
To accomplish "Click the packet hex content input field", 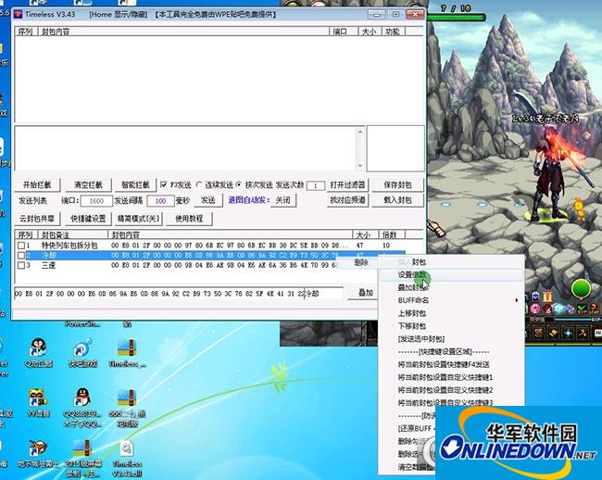I will click(x=159, y=294).
